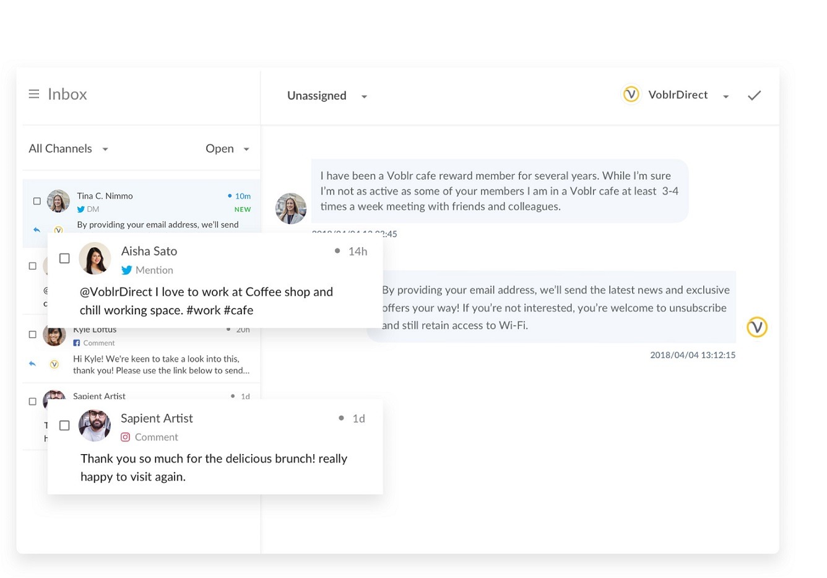Open Sapient Artist's brunch thank-you comment
827x578 pixels.
tap(214, 468)
